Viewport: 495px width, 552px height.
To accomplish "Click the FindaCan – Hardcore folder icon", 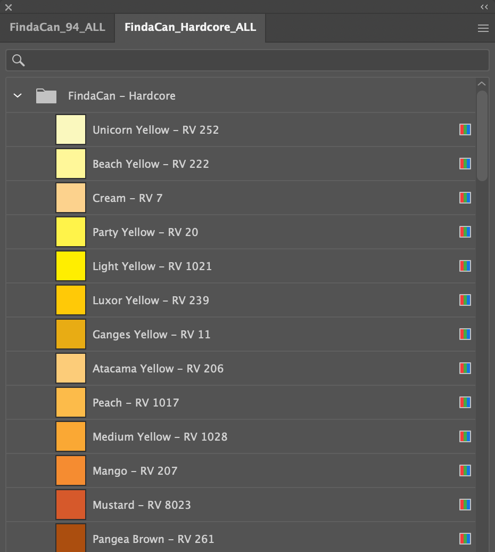I will (x=46, y=96).
